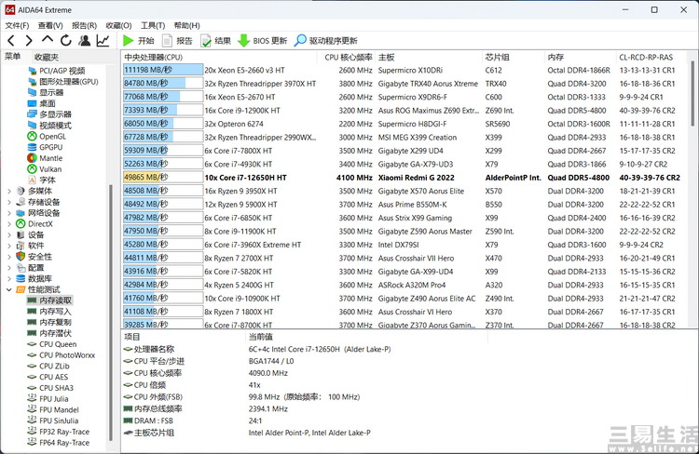Click the user profile toolbar icon

[x=84, y=41]
